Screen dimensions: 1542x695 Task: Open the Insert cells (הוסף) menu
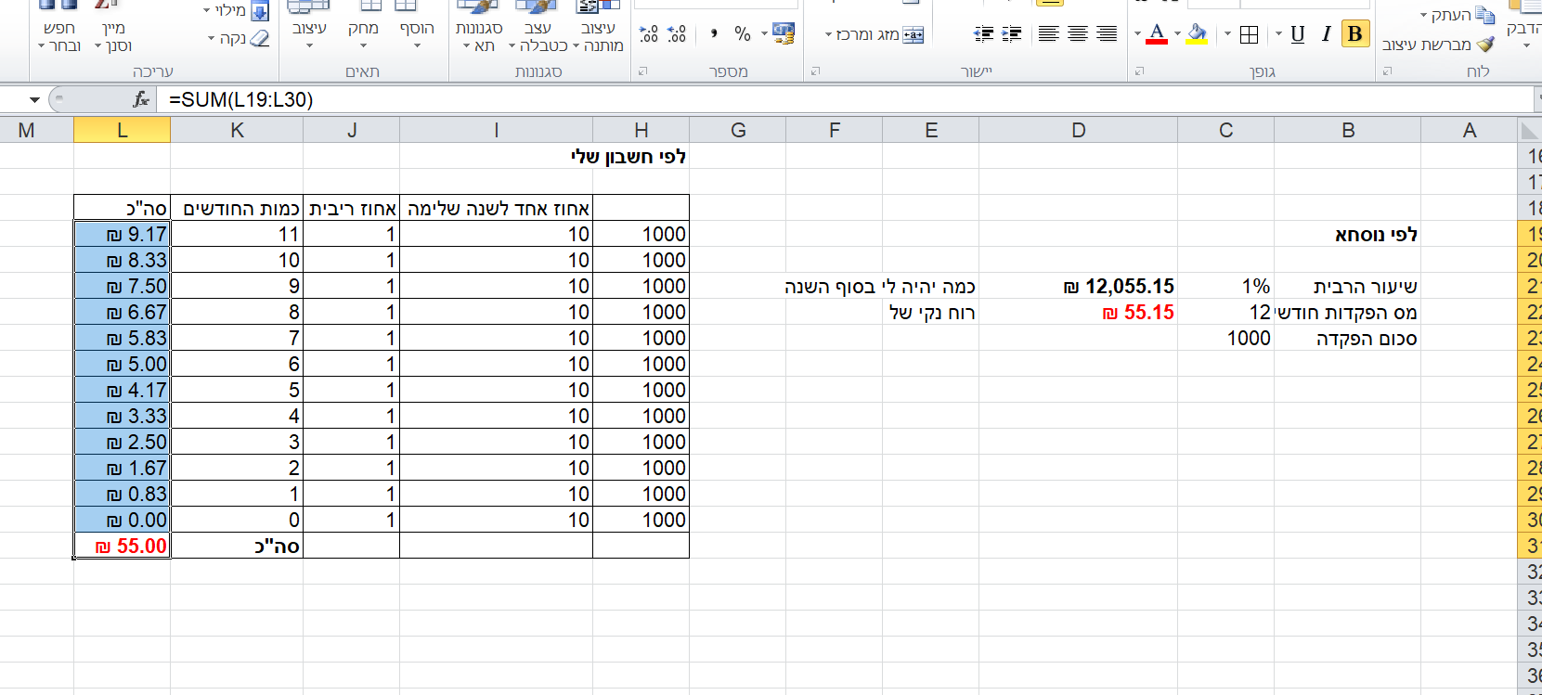pos(417,26)
